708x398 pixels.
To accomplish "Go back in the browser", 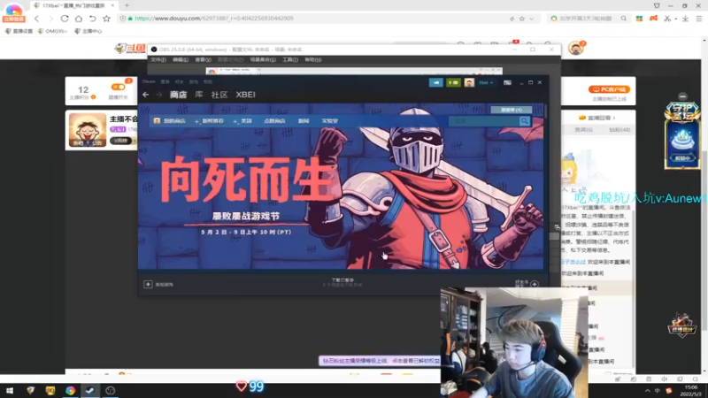I will (36, 19).
